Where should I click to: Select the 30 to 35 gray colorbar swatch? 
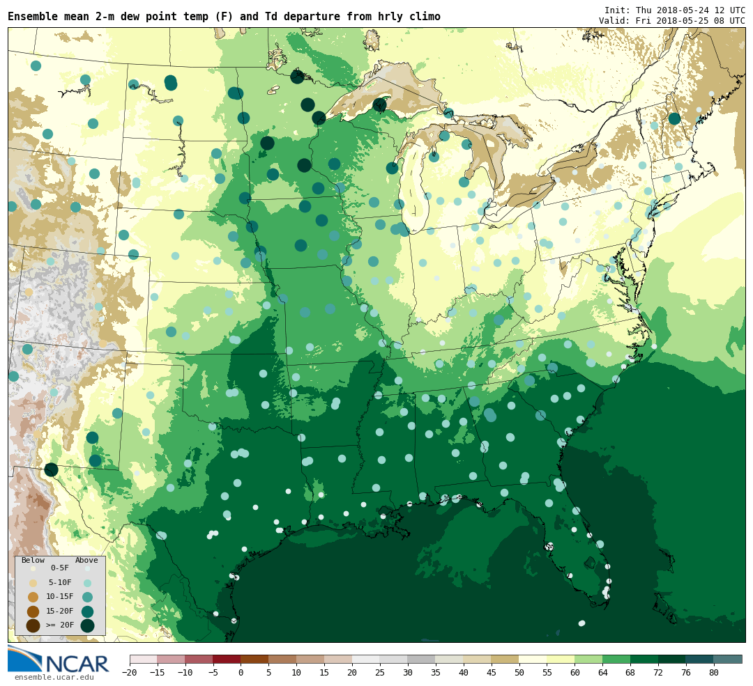click(x=422, y=659)
